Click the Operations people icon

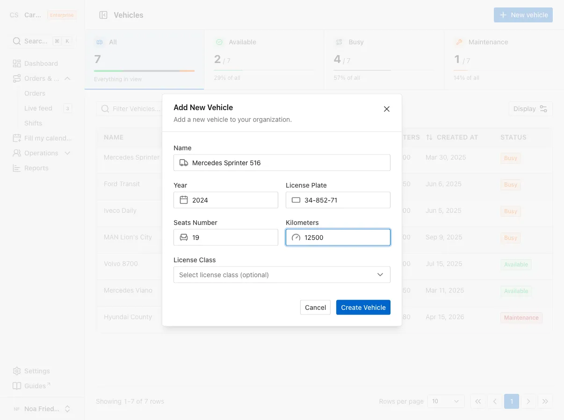click(17, 153)
